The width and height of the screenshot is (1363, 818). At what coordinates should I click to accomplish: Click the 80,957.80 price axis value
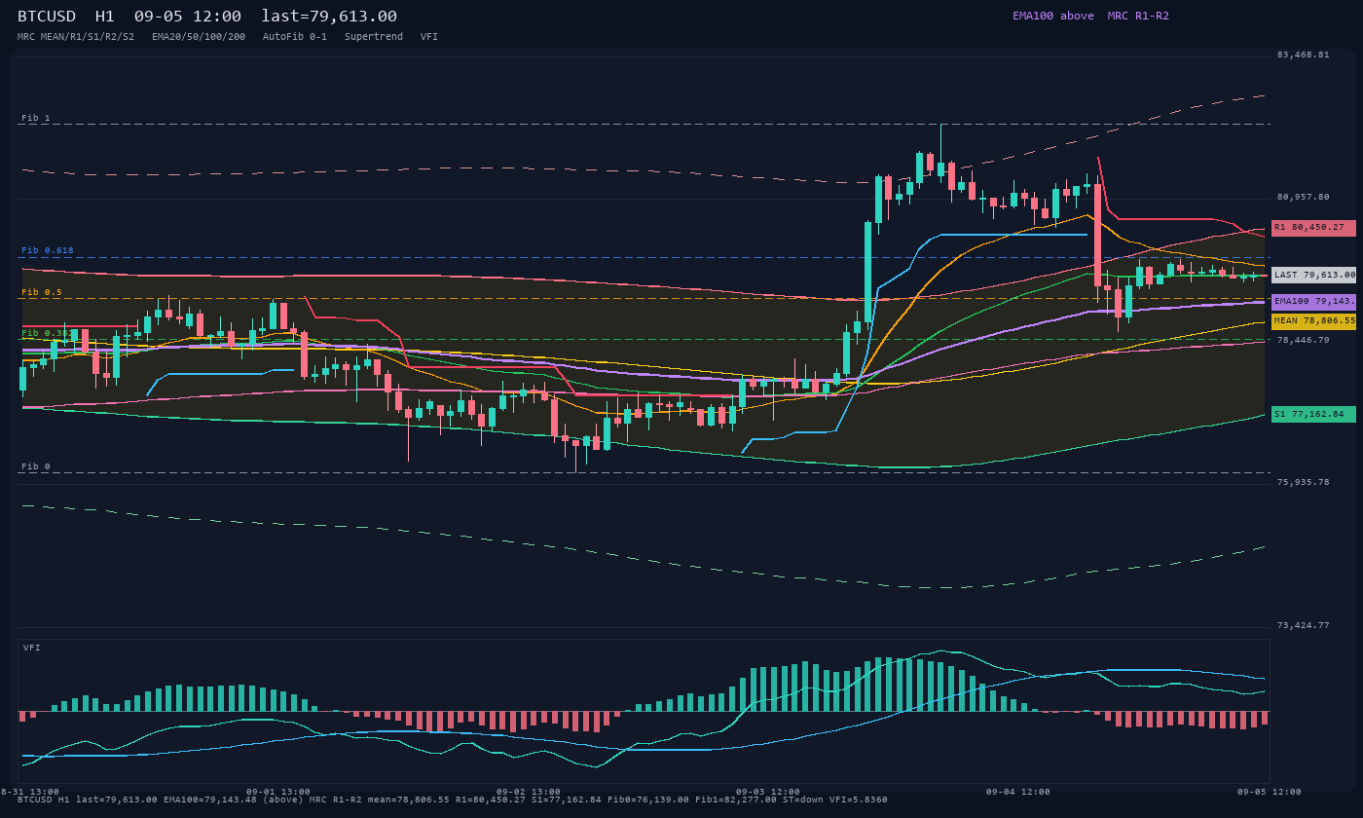[1303, 197]
